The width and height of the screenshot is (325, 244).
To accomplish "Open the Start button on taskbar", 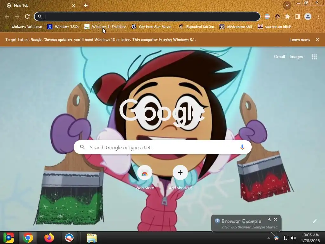I will (8, 238).
